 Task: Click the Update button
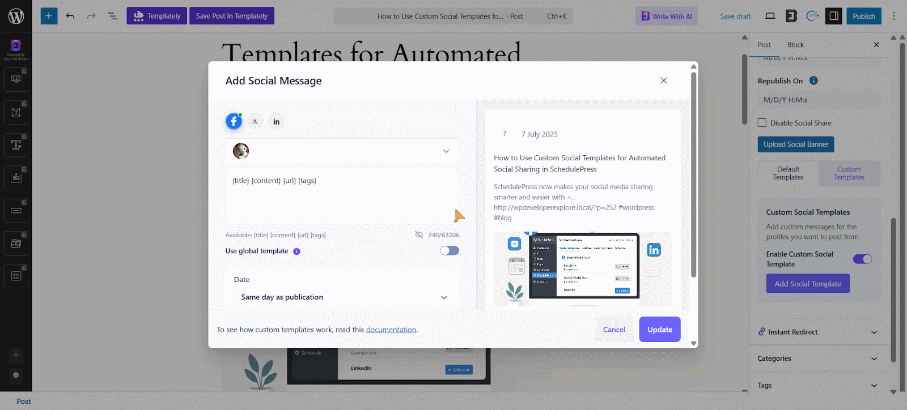(659, 330)
